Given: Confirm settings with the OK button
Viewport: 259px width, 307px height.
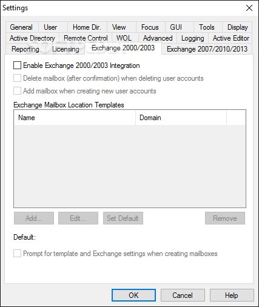Looking at the screenshot, I should coord(133,295).
